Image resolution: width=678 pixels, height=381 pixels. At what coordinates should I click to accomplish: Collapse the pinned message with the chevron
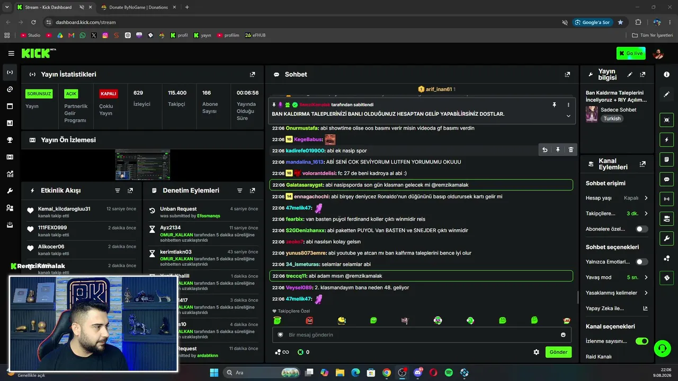pos(568,116)
